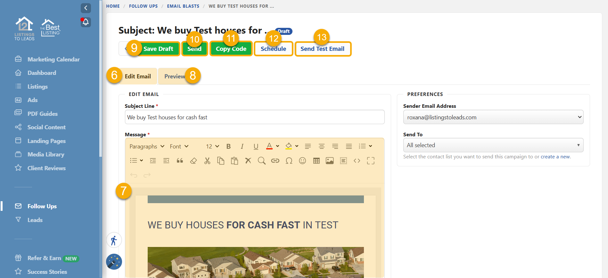Toggle italic text formatting
Screen dimensions: 608x278
click(x=242, y=146)
